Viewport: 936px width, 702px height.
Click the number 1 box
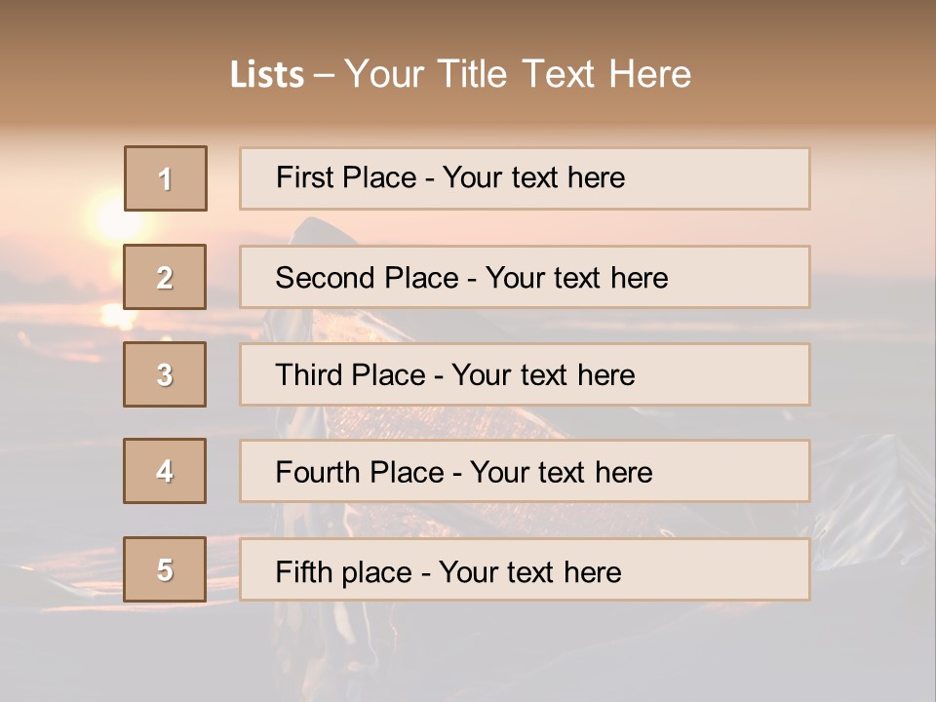click(166, 178)
